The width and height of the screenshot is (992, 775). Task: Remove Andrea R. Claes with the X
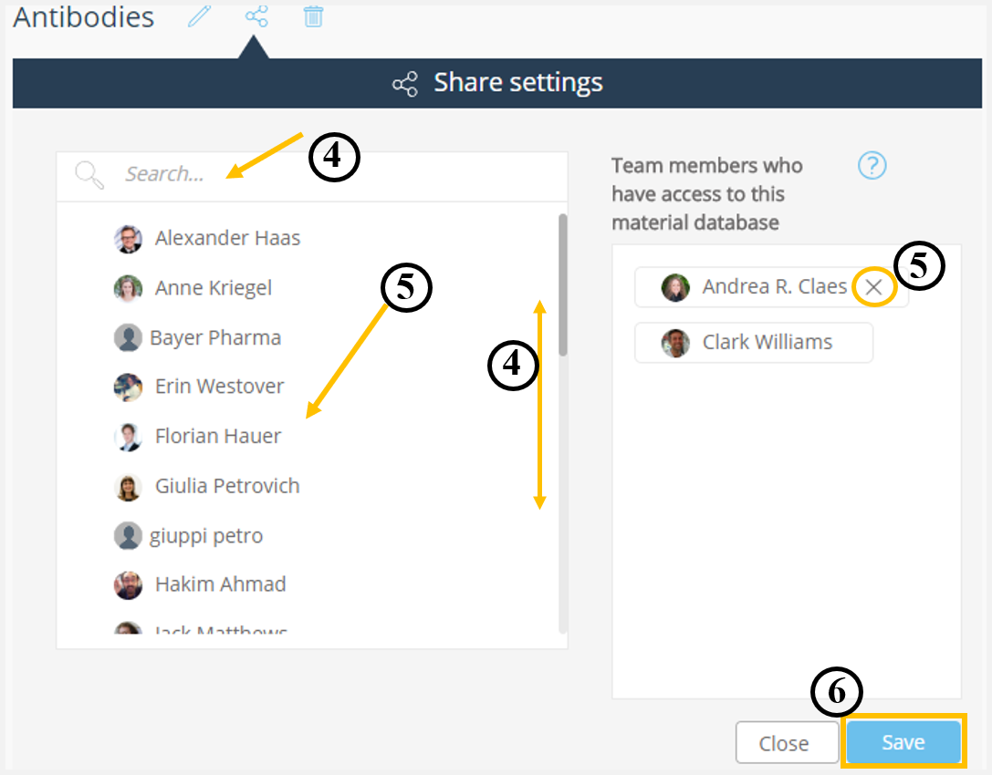click(873, 287)
